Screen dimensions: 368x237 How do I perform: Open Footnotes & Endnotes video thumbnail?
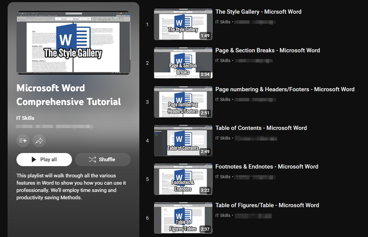pyautogui.click(x=183, y=179)
